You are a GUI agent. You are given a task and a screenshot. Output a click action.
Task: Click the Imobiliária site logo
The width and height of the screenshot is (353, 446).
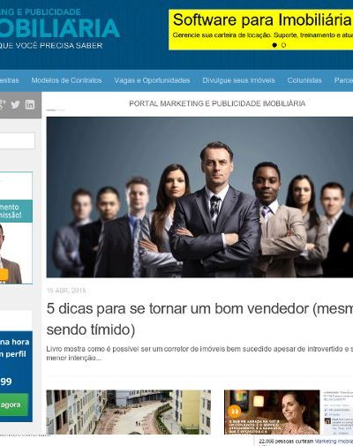click(60, 29)
